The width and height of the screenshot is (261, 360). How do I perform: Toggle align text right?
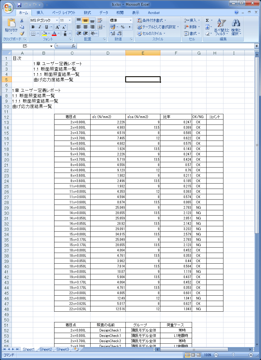click(92, 27)
